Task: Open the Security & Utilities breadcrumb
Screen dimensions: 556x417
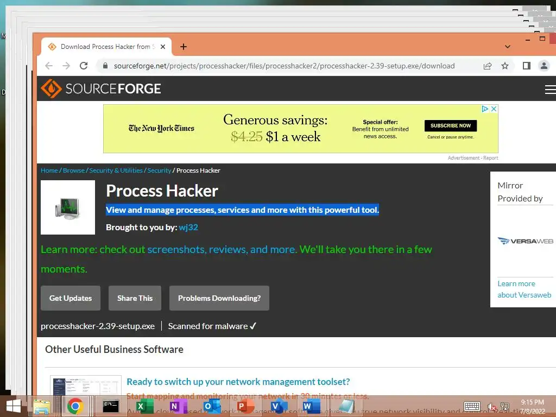Action: pyautogui.click(x=116, y=170)
